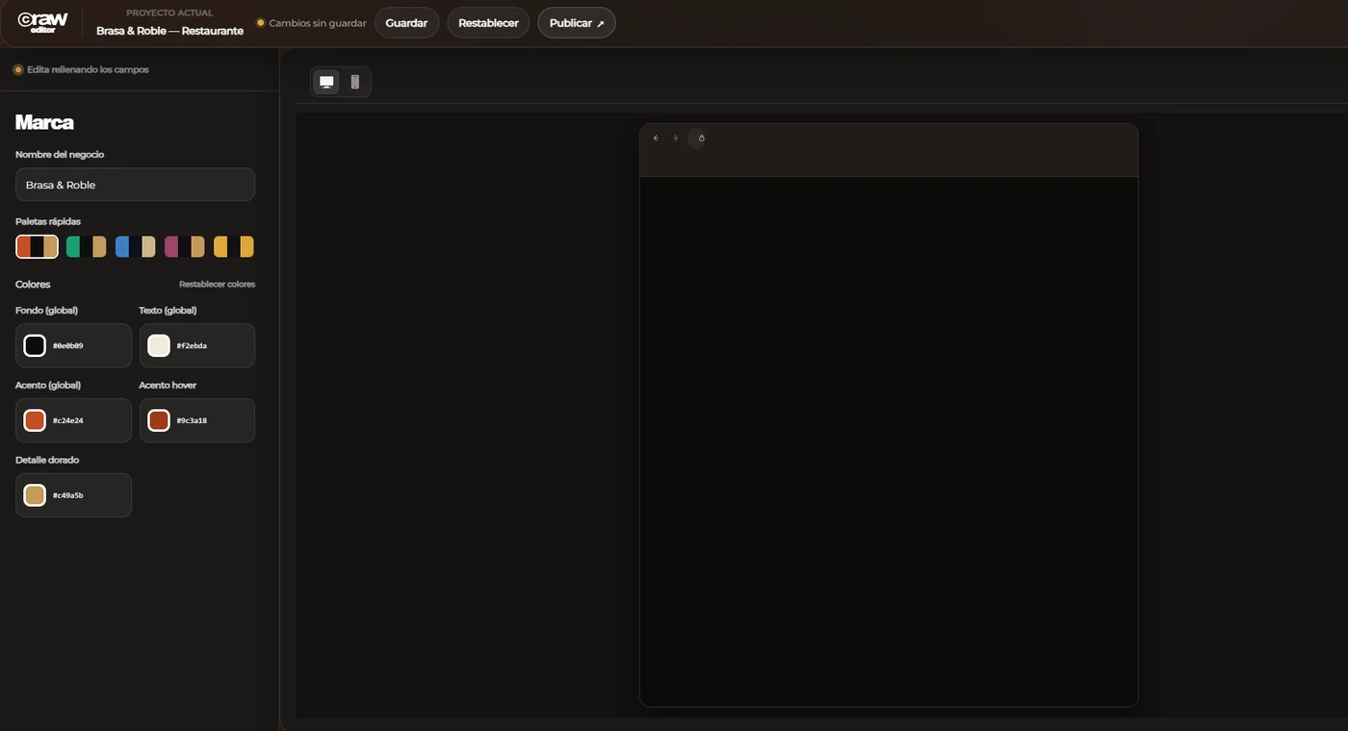This screenshot has width=1348, height=731.
Task: Click the Marca section heading
Action: [44, 122]
